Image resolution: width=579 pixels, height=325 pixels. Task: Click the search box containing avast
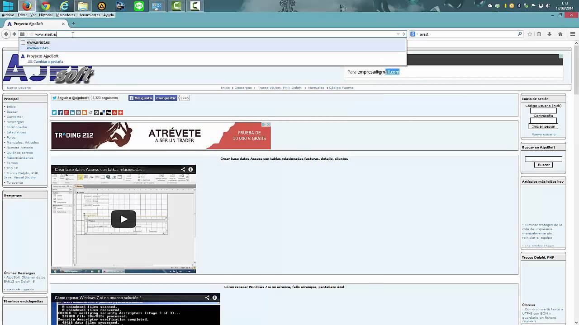[x=467, y=34]
